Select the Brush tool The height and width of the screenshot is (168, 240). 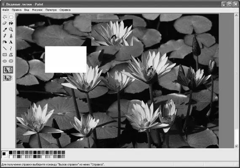tap(11, 36)
